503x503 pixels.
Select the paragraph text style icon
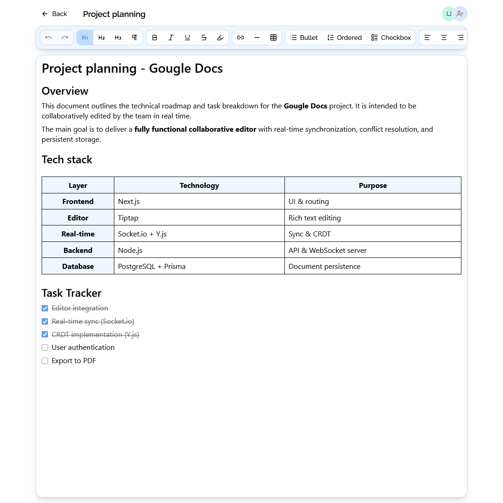point(134,37)
